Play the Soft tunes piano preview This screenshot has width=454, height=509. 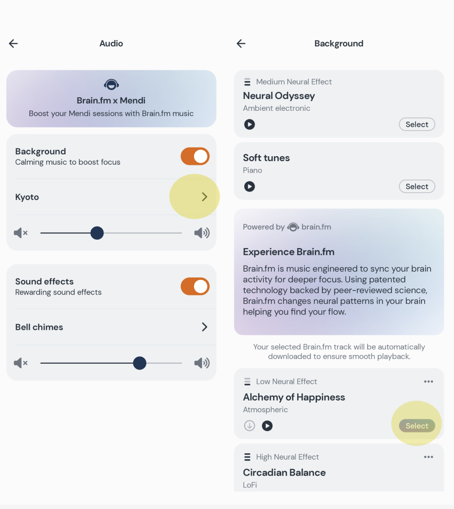[250, 186]
